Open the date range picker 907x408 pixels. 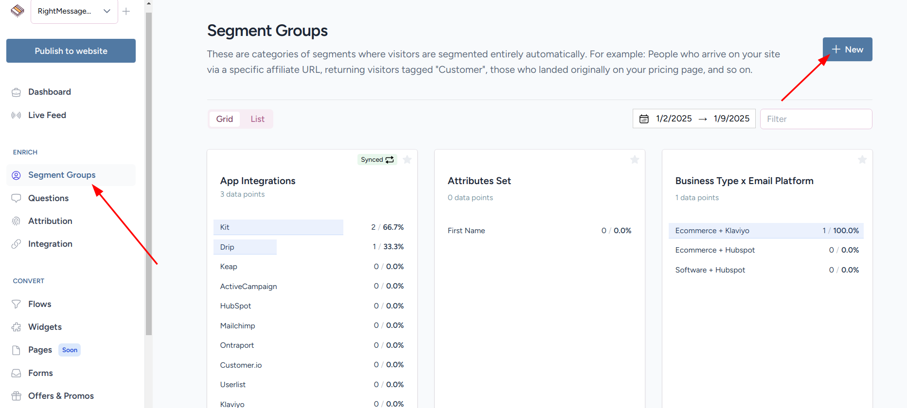[x=694, y=119]
